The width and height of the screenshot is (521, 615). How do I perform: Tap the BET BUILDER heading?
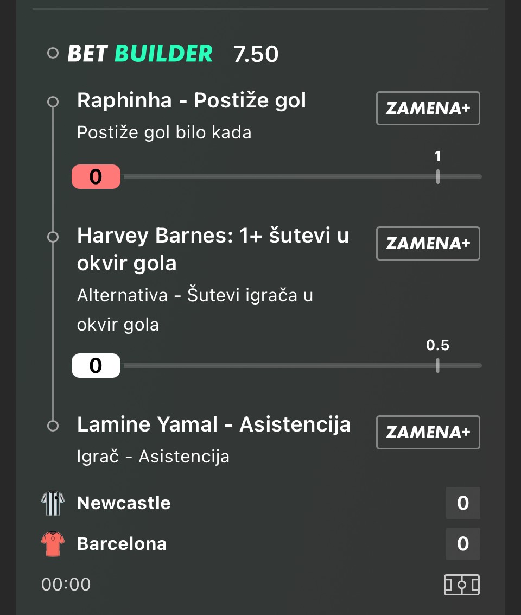[x=140, y=54]
